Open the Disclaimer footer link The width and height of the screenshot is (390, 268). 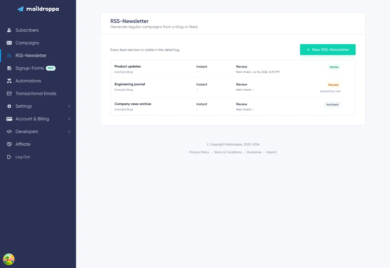(x=254, y=152)
